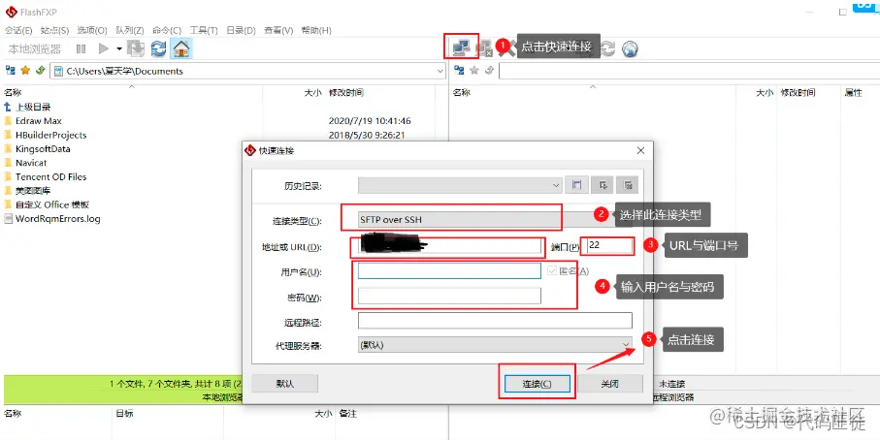Screen dimensions: 880x440
Task: Select the Navicat folder
Action: tap(31, 163)
